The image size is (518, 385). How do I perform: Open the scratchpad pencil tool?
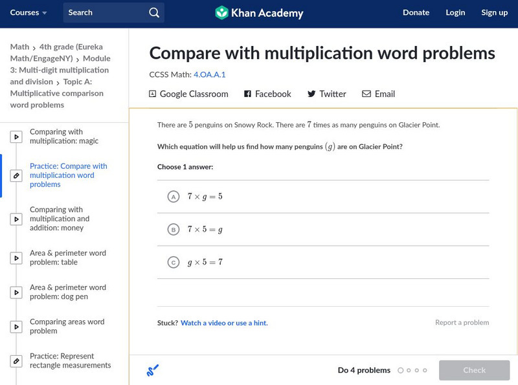(x=152, y=371)
